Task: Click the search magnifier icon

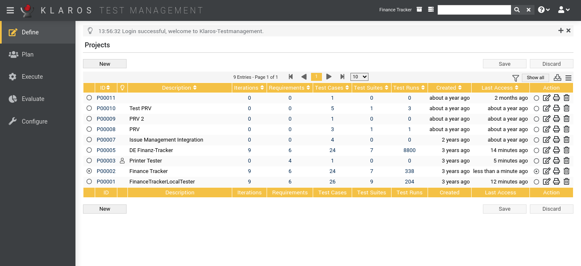Action: click(517, 10)
